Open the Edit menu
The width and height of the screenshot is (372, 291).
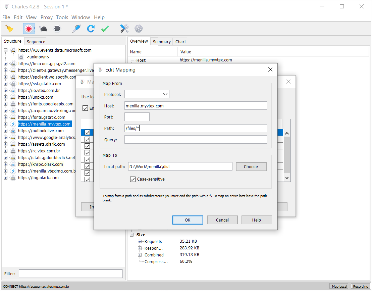tap(18, 17)
